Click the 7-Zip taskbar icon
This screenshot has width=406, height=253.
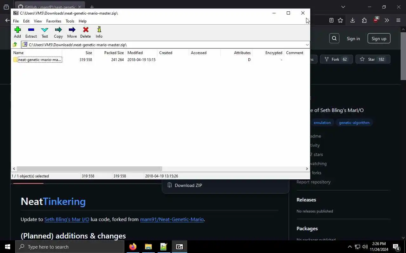pos(179,247)
